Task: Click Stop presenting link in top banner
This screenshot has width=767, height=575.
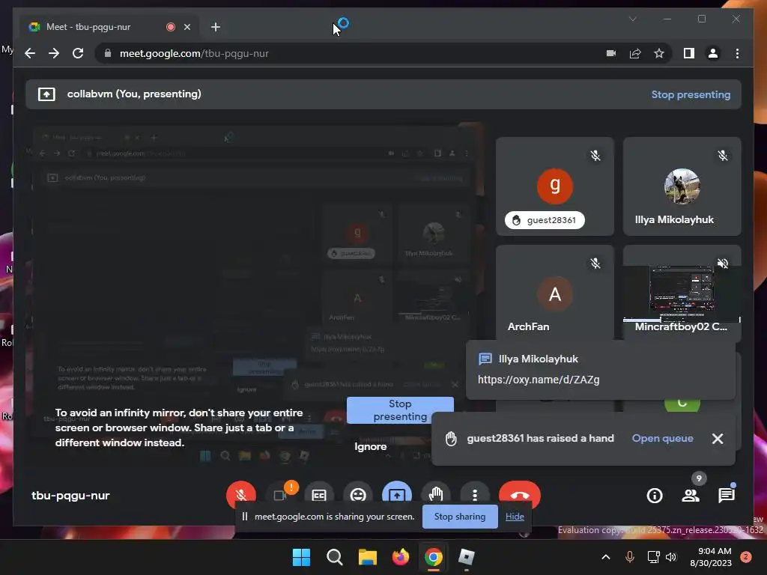Action: click(691, 94)
